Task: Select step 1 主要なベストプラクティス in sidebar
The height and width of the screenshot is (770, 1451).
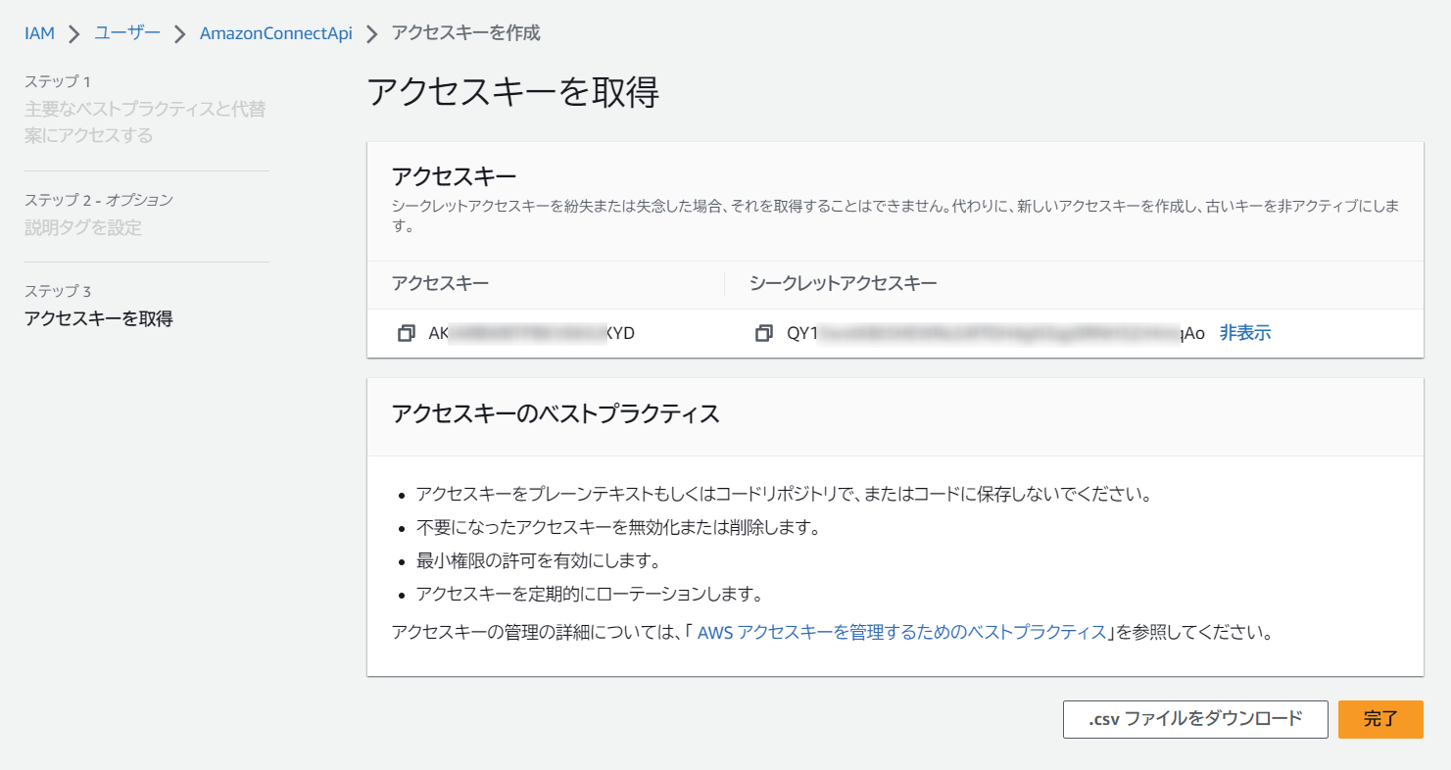Action: pos(145,122)
